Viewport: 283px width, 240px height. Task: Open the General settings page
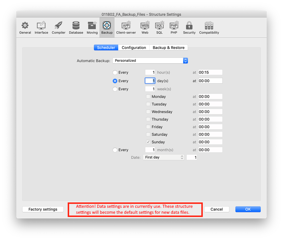(x=25, y=28)
